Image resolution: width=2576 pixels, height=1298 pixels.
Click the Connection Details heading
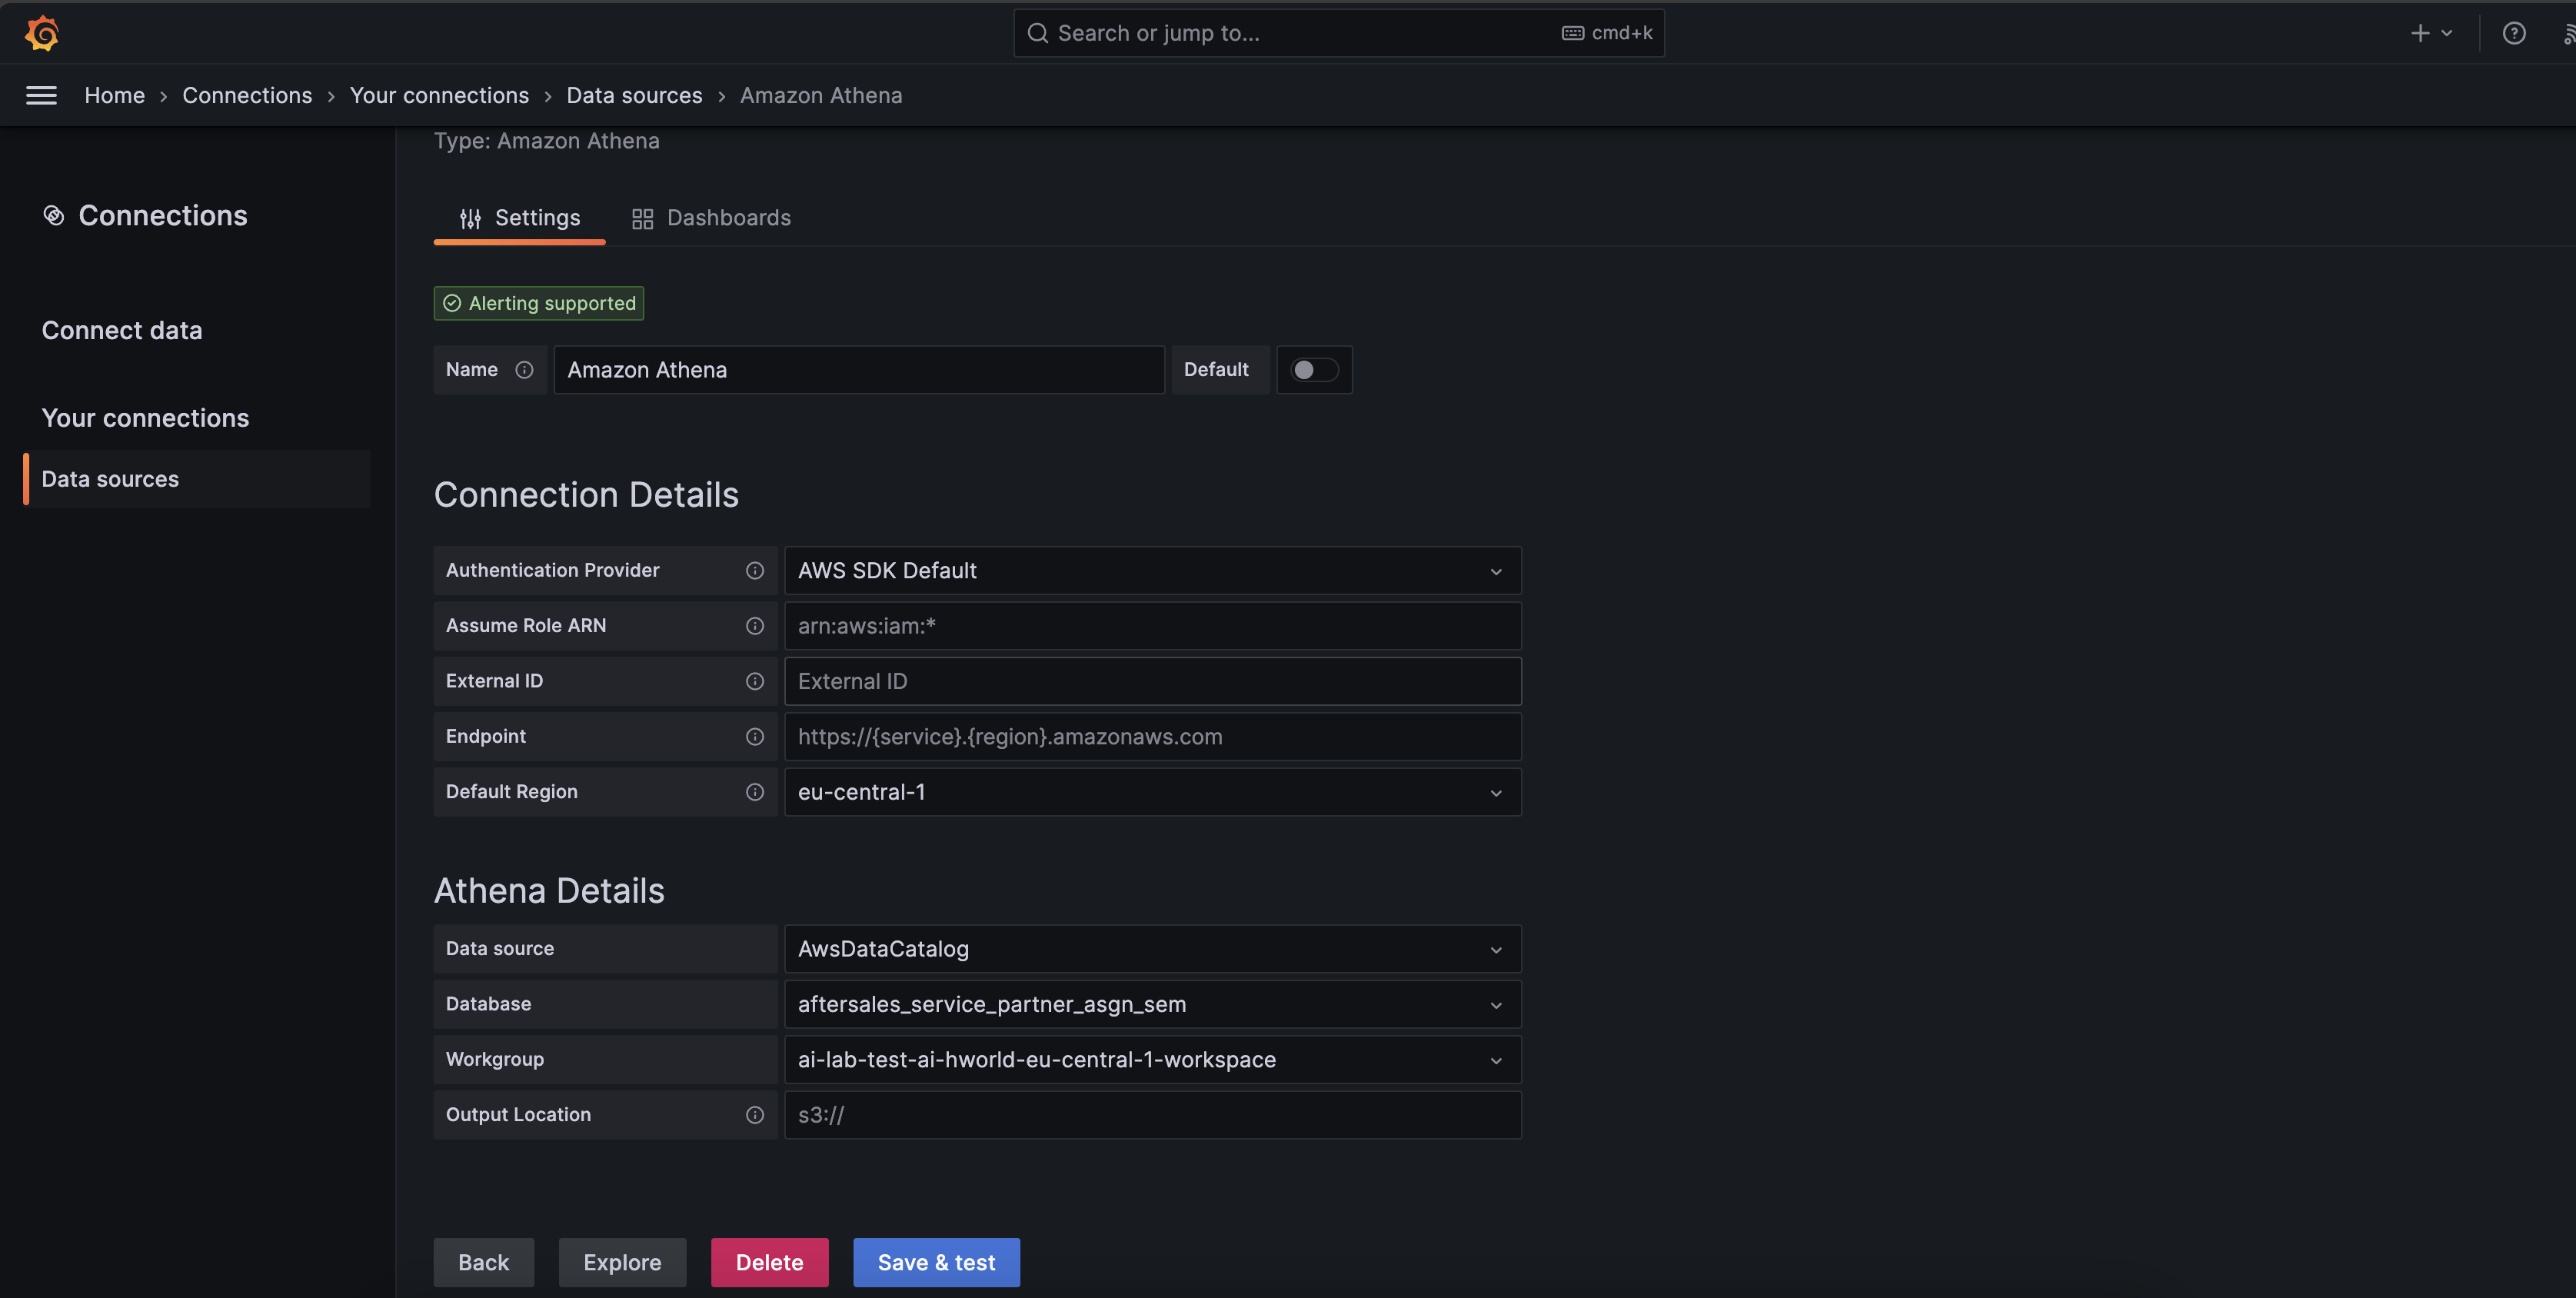tap(586, 495)
